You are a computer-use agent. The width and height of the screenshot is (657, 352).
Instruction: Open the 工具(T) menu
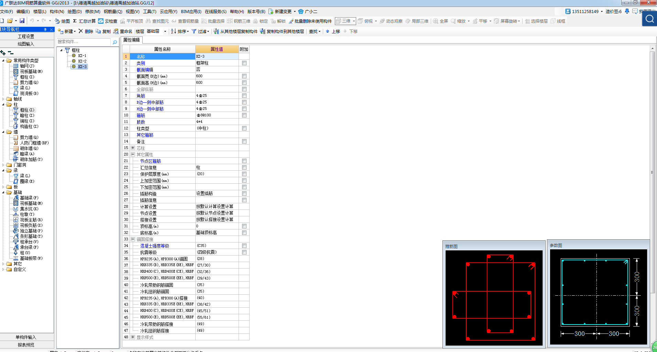pos(150,12)
